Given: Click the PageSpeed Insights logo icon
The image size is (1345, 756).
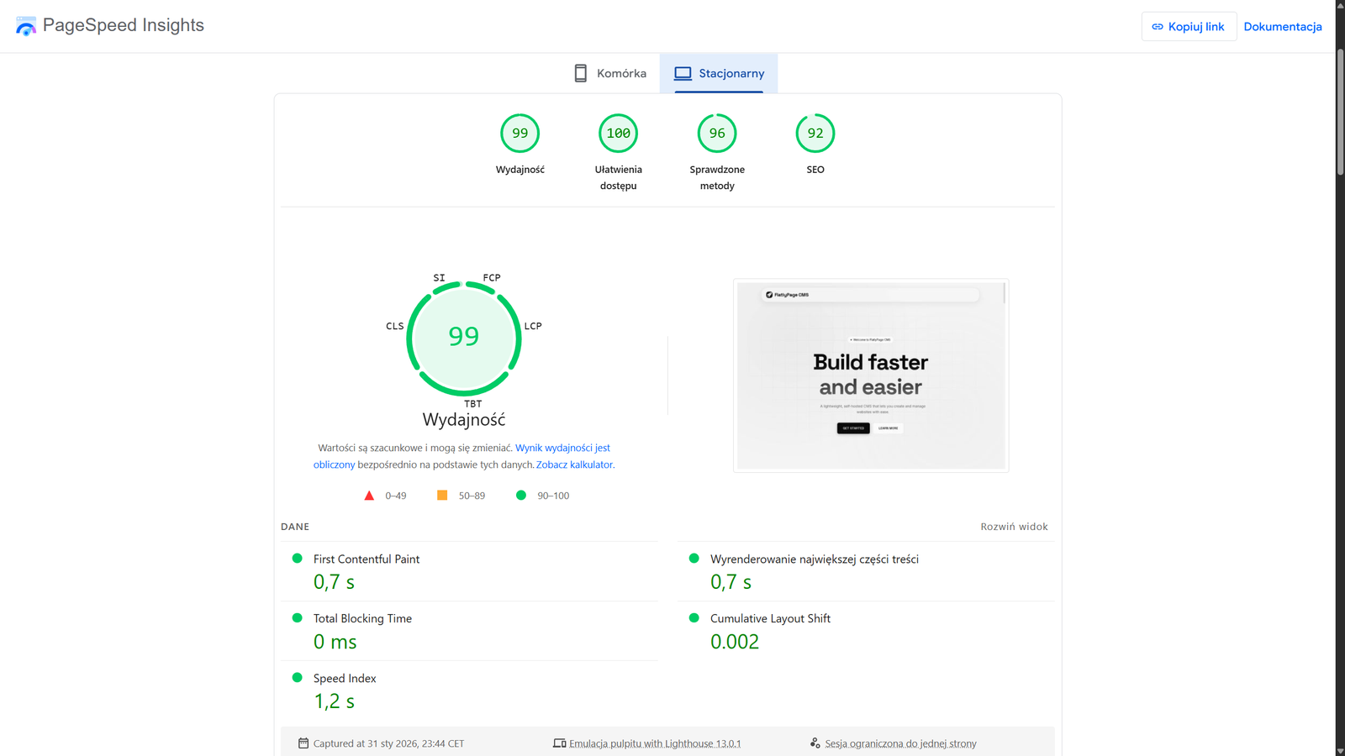Looking at the screenshot, I should coord(26,26).
